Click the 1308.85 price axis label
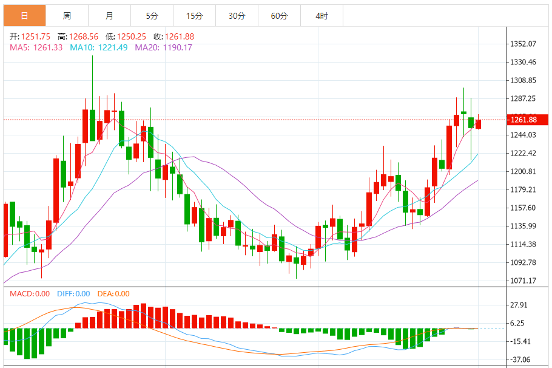552x368 pixels. [523, 80]
